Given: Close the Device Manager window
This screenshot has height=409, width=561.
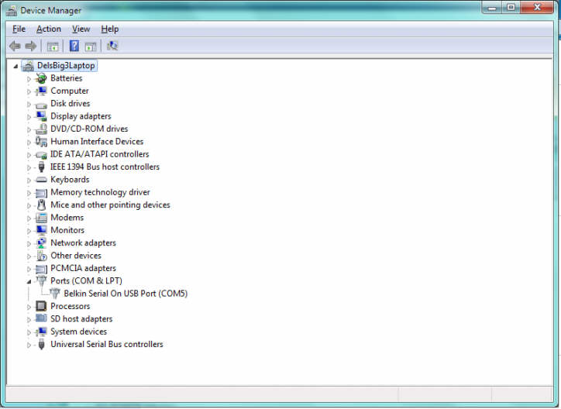Looking at the screenshot, I should [537, 8].
